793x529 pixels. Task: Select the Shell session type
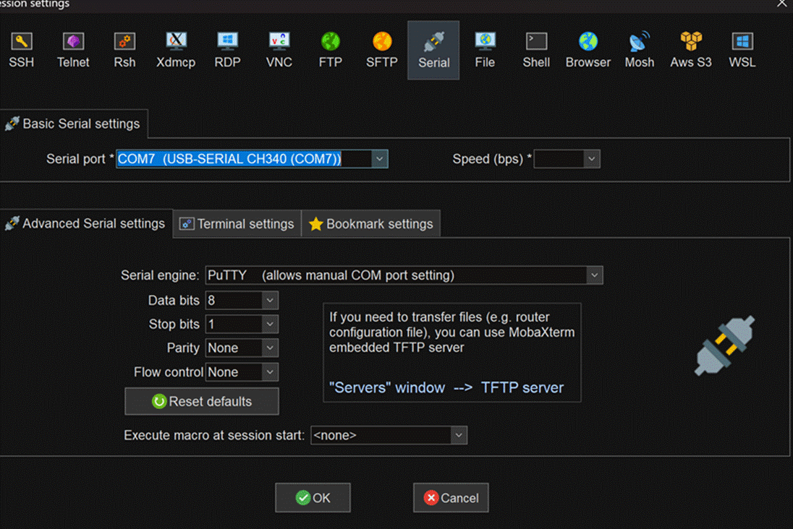536,50
